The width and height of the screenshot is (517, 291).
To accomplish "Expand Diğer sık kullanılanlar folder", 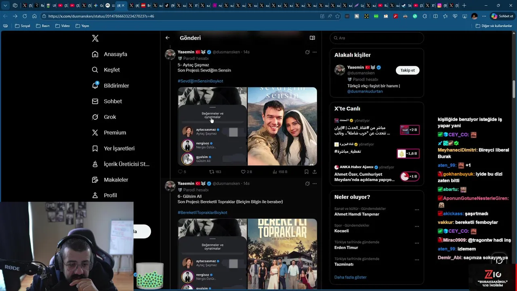I will [x=494, y=26].
